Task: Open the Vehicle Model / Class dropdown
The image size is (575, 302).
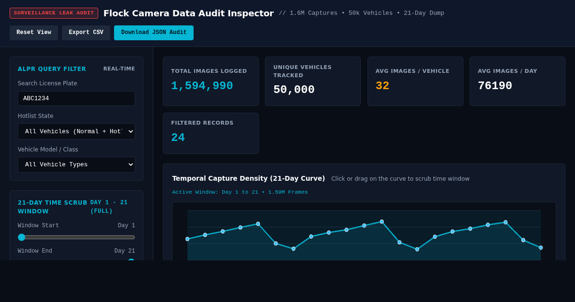Action: point(76,164)
